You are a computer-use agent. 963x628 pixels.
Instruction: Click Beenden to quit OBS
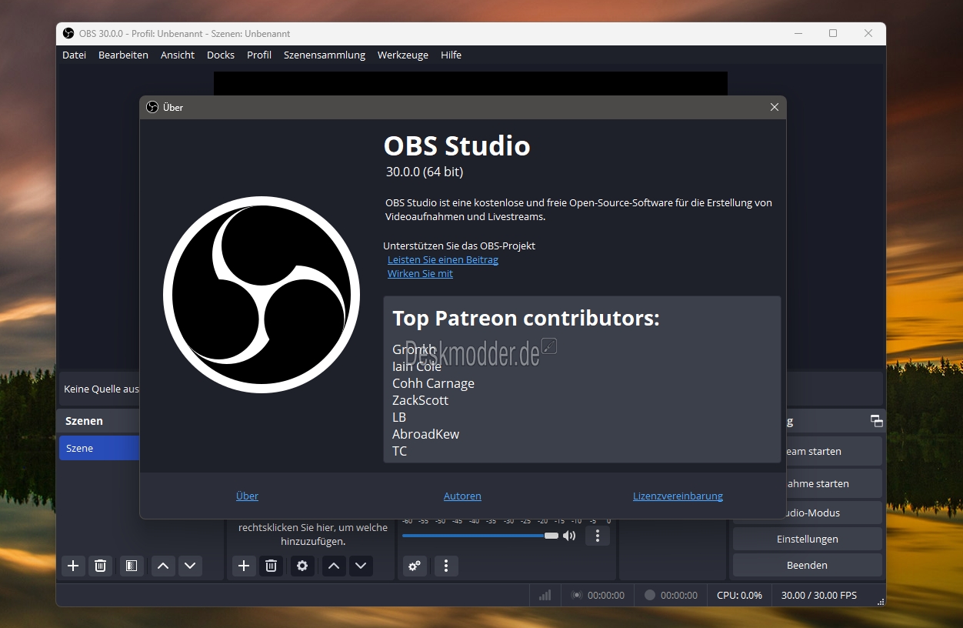(x=808, y=565)
